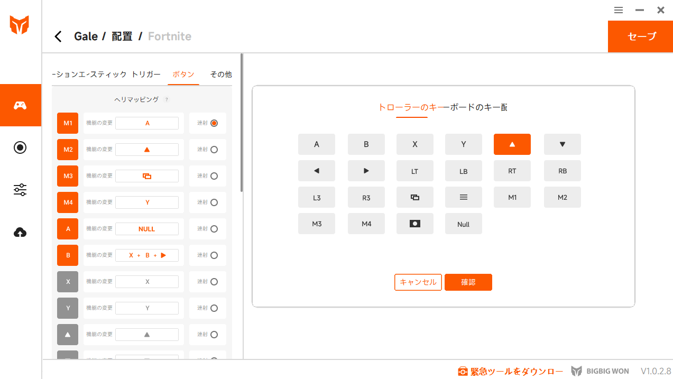Open B button combo mapping field
The height and width of the screenshot is (379, 673).
pyautogui.click(x=147, y=255)
